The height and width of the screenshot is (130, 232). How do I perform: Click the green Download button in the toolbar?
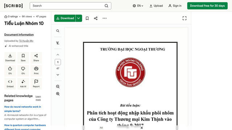(65, 18)
